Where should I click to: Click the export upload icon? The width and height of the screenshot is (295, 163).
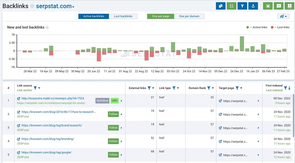pyautogui.click(x=253, y=6)
